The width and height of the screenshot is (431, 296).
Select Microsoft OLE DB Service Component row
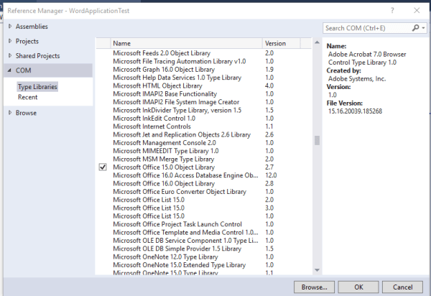click(204, 241)
